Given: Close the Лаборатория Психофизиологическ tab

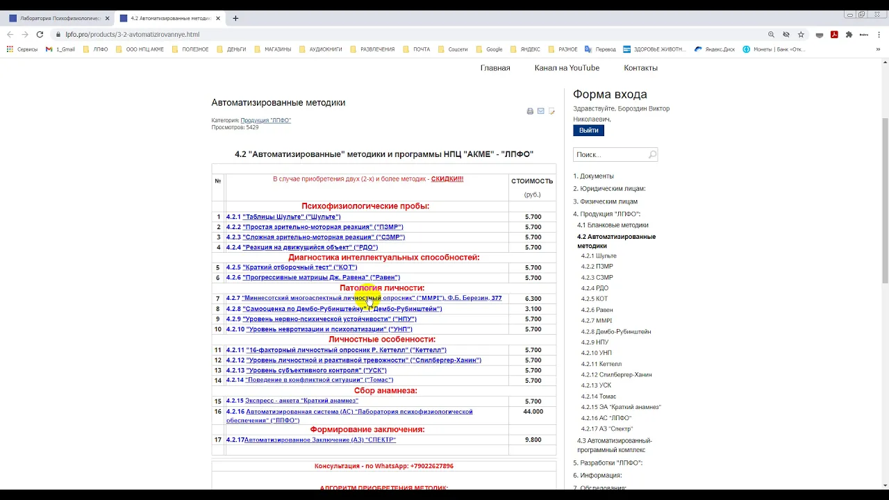Looking at the screenshot, I should [x=107, y=18].
